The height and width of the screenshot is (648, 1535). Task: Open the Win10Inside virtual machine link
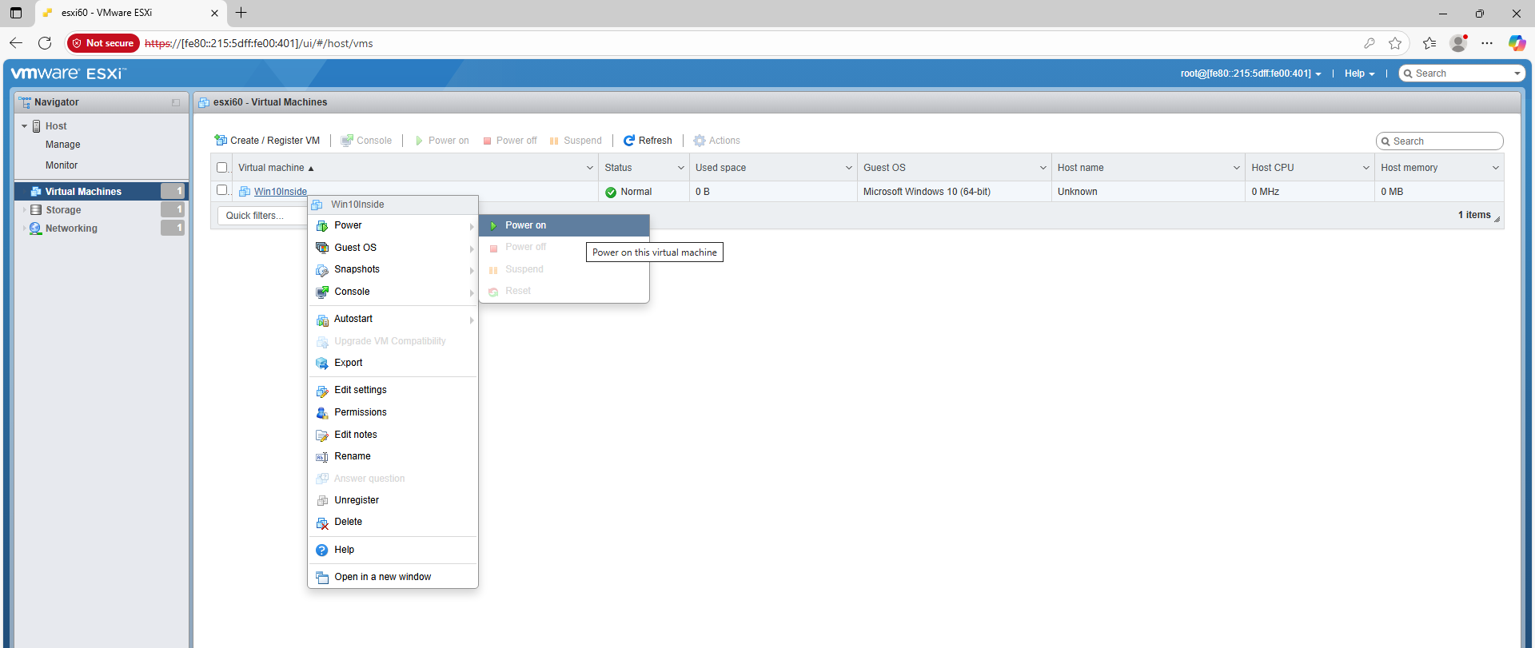point(281,192)
